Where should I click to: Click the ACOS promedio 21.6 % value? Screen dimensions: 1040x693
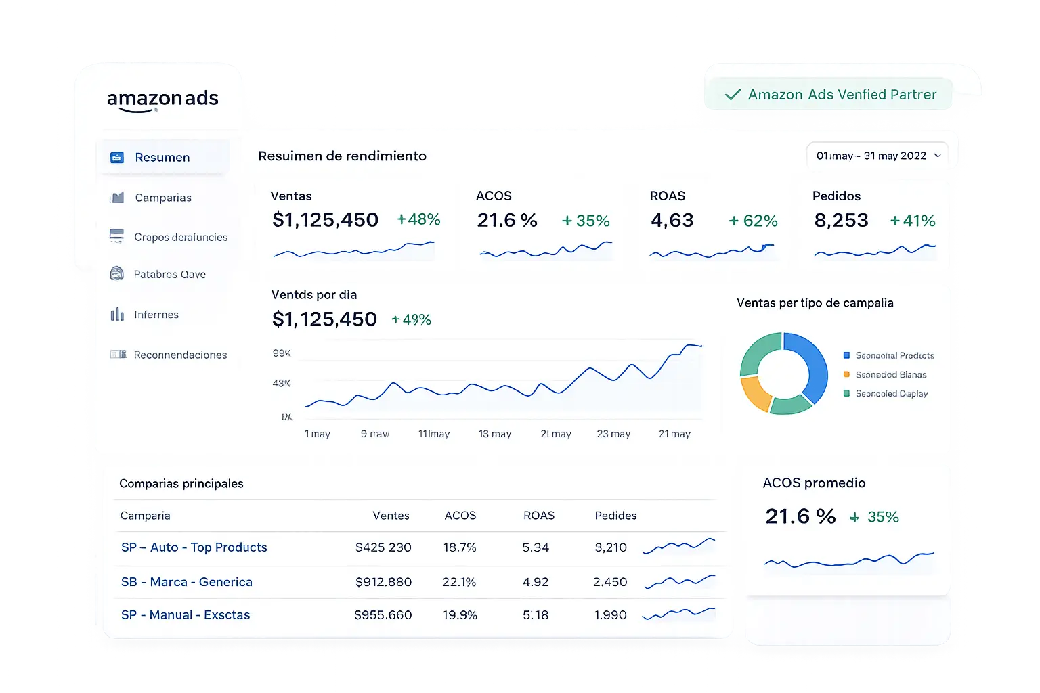pos(800,516)
